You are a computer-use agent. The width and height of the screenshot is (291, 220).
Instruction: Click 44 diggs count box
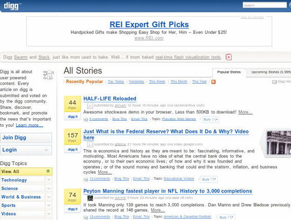(73, 104)
